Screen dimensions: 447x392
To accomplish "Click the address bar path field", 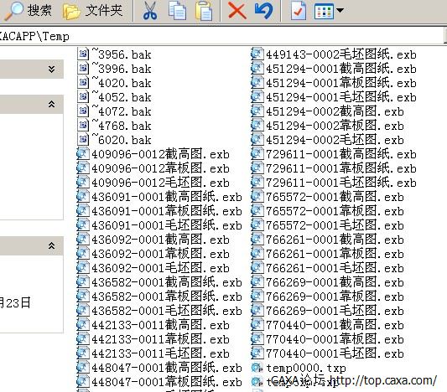I will point(222,37).
